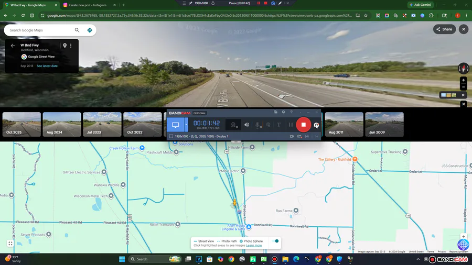Screen dimensions: 472x265
Task: Expand Bandicam panel with bottom chevron
Action: (316, 136)
